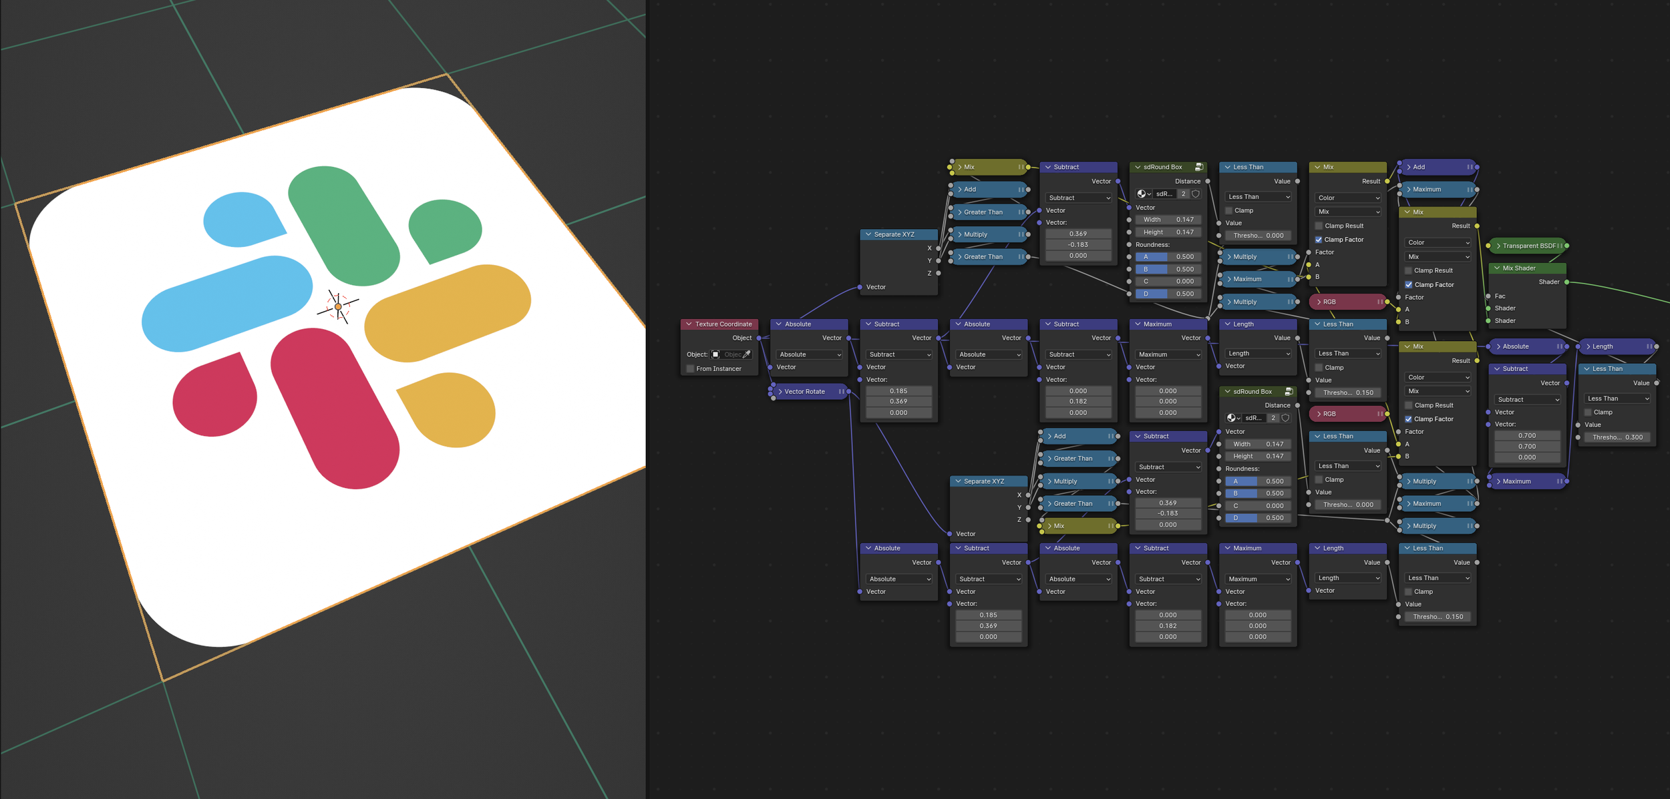Open the node tree browser in the top sdRound Box
The image size is (1670, 799).
(x=1144, y=194)
